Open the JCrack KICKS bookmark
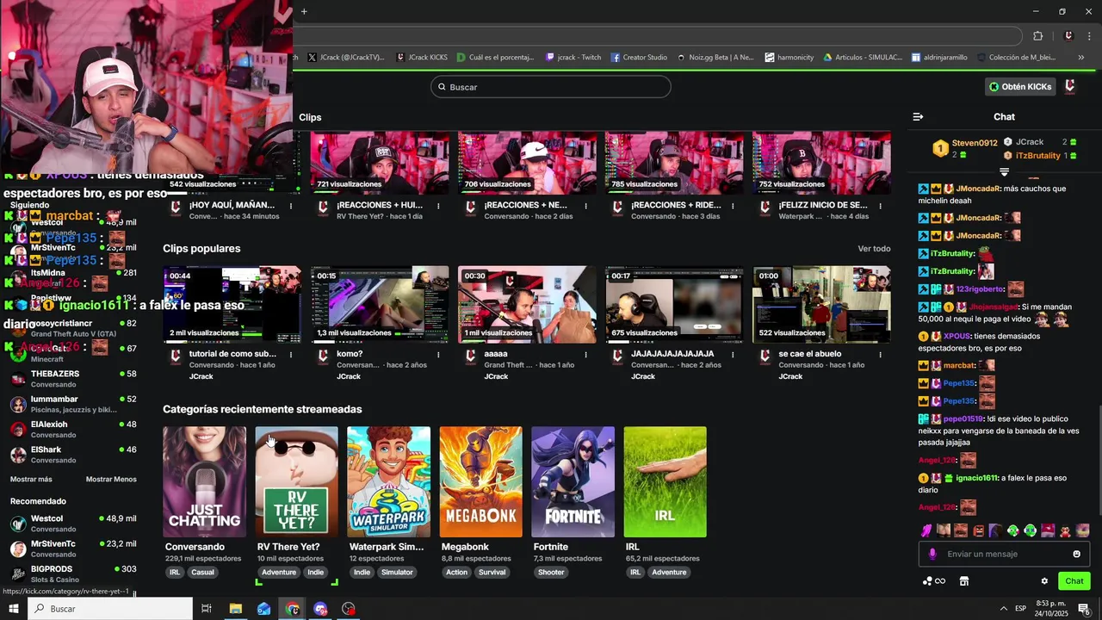The width and height of the screenshot is (1102, 620). pos(422,58)
